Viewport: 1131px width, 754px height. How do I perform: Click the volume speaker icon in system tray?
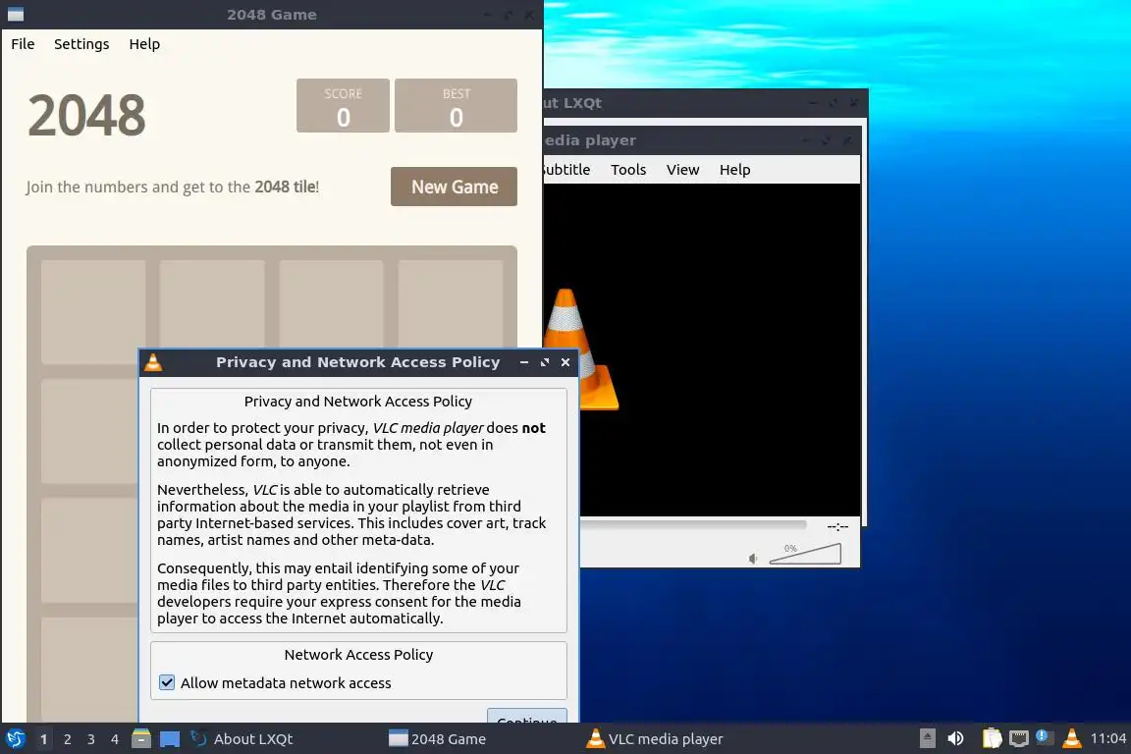pyautogui.click(x=955, y=739)
